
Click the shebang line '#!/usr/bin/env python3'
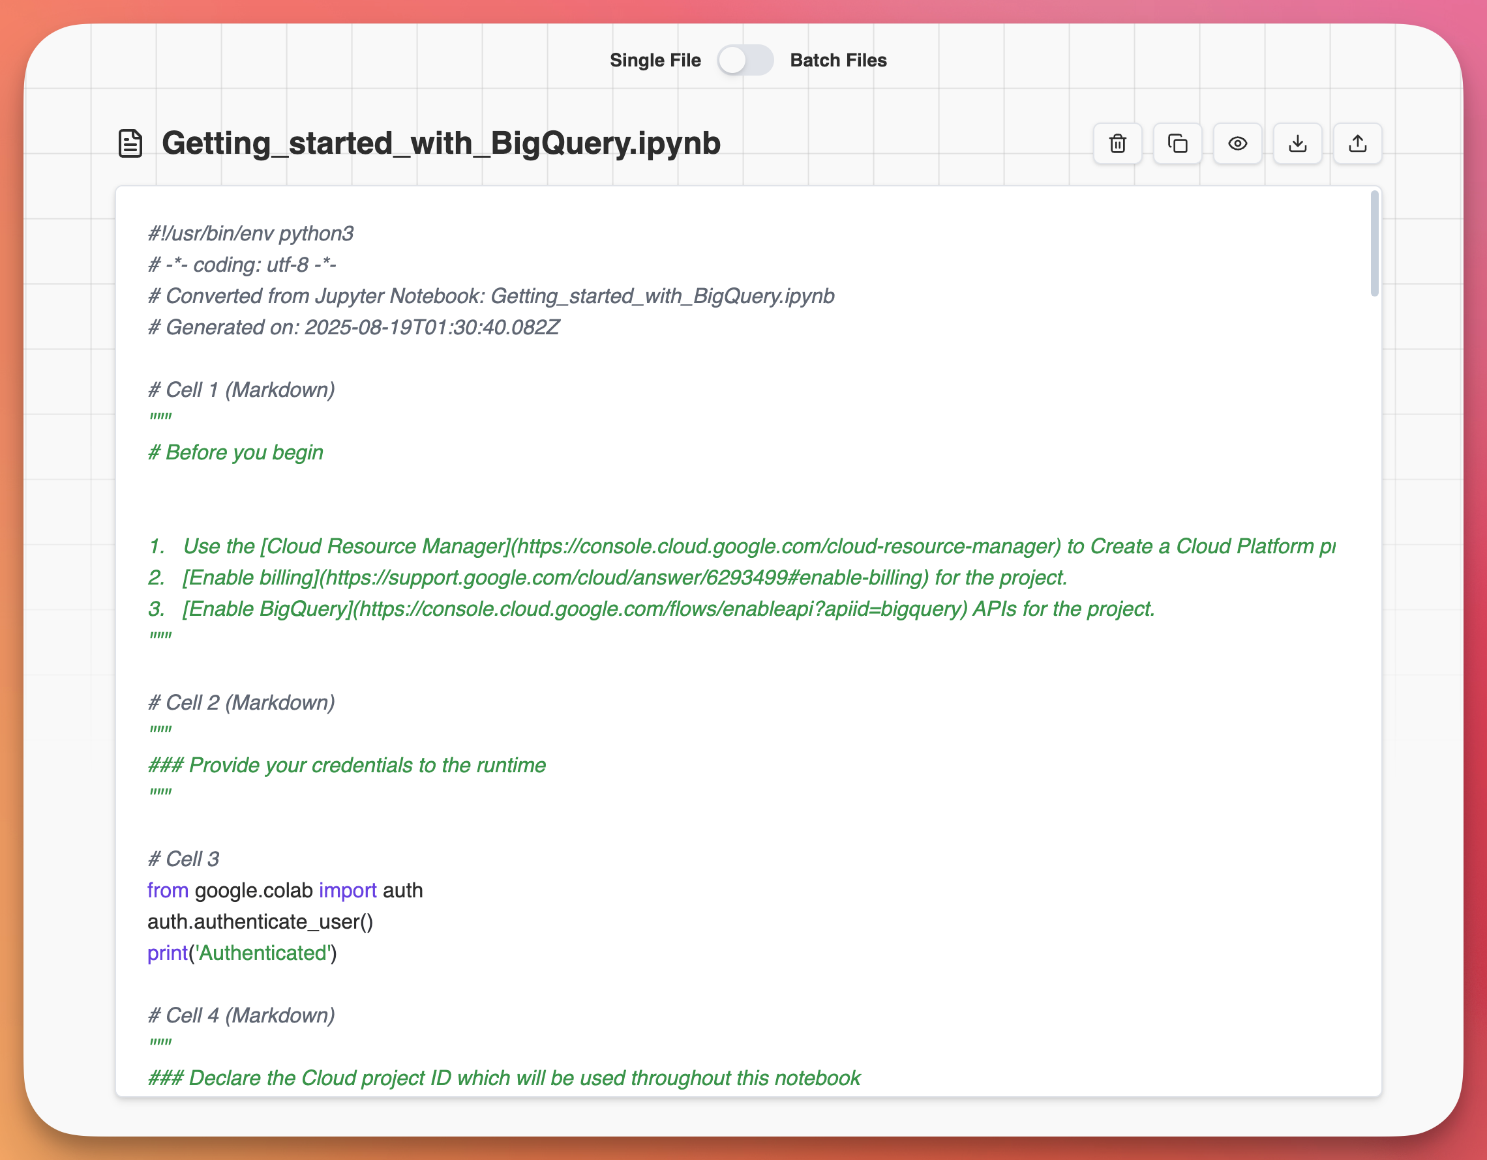click(x=250, y=233)
